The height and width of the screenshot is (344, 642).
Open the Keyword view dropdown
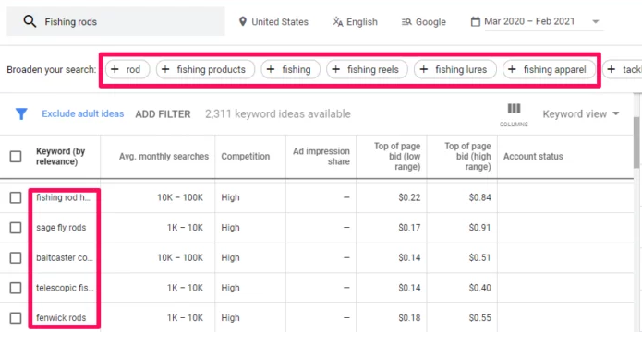581,114
